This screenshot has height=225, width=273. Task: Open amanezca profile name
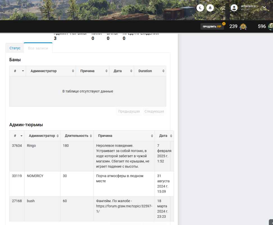click(248, 6)
